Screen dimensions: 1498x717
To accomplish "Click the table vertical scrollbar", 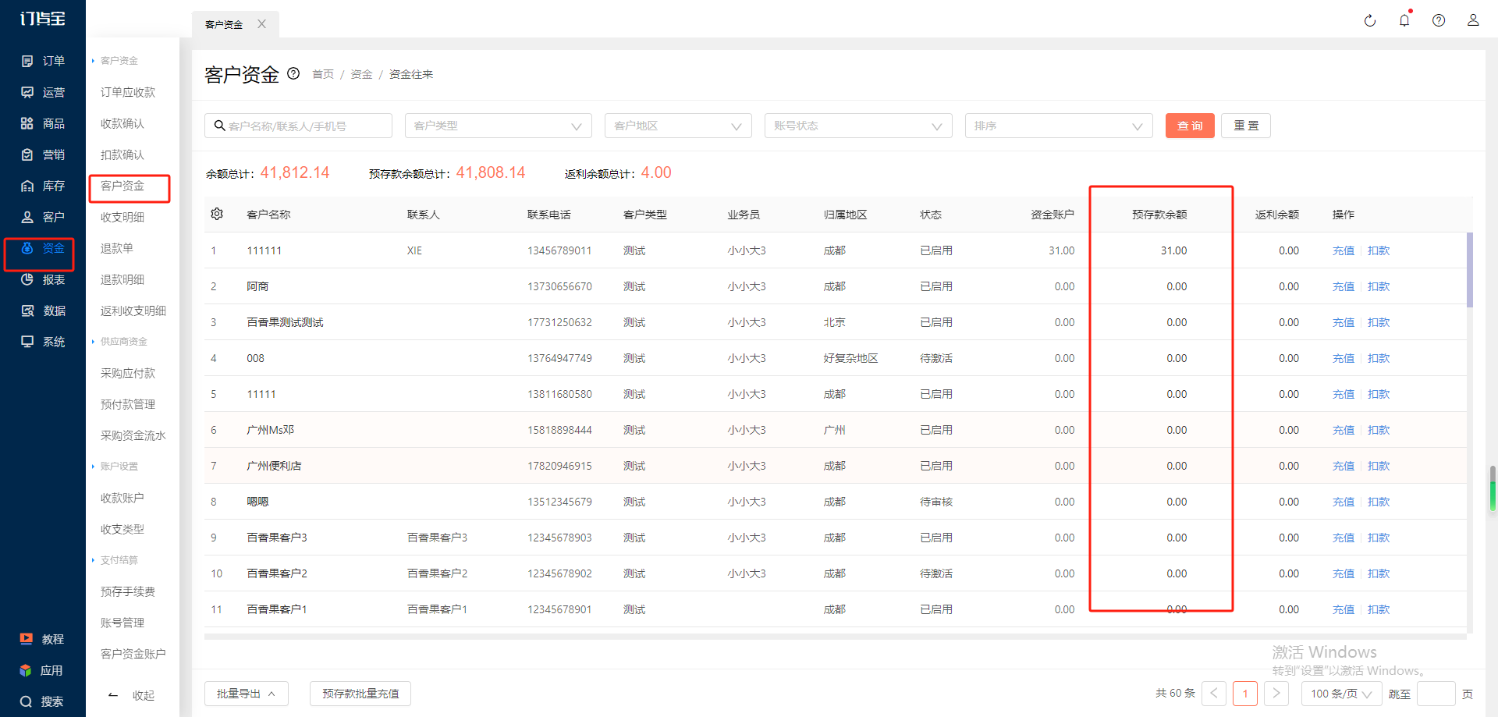I will tap(1470, 270).
